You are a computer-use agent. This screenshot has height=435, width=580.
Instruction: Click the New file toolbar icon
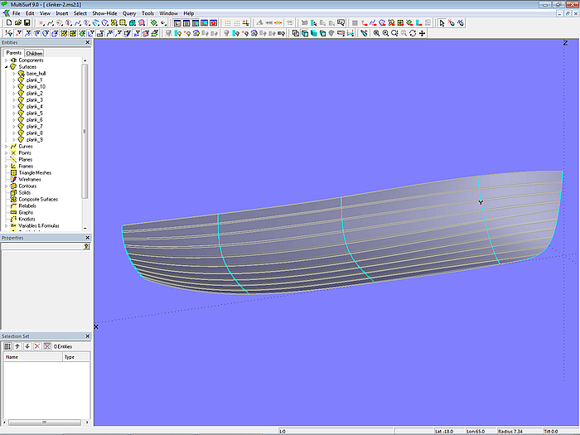tap(8, 23)
